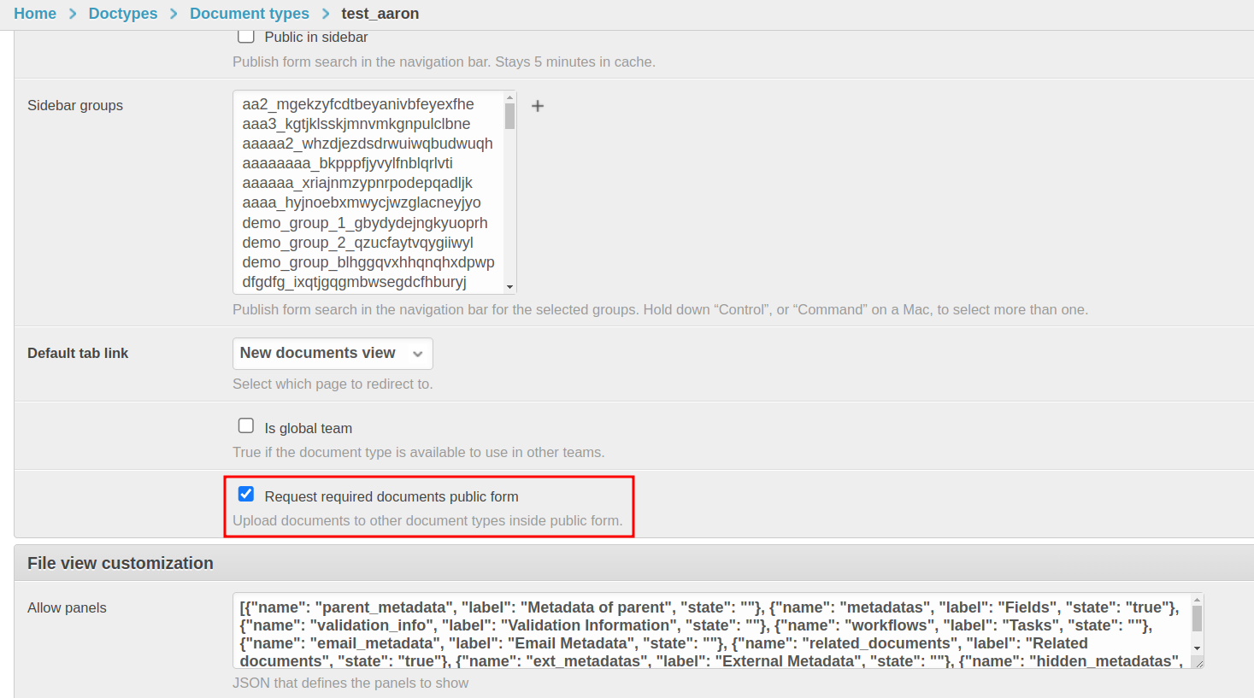Click the plus icon beside Sidebar groups
This screenshot has height=698, width=1254.
click(x=538, y=106)
